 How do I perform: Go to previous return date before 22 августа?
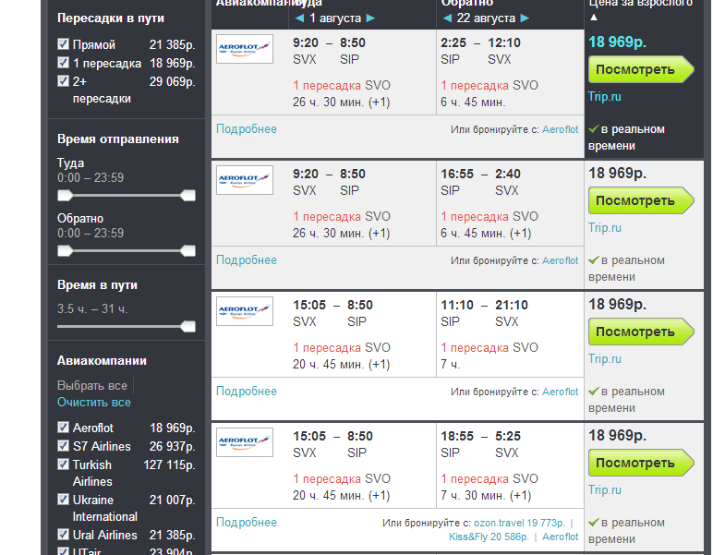pos(447,18)
